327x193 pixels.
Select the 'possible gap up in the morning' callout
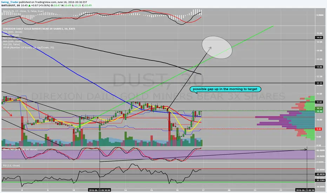tap(225, 89)
